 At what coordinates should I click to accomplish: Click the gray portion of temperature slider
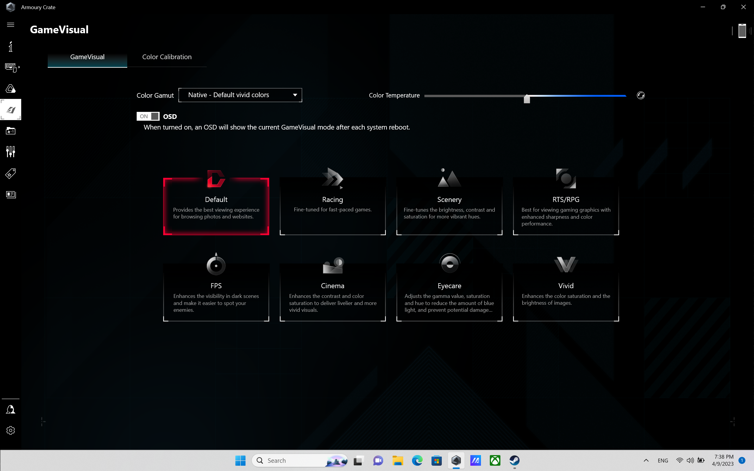474,96
